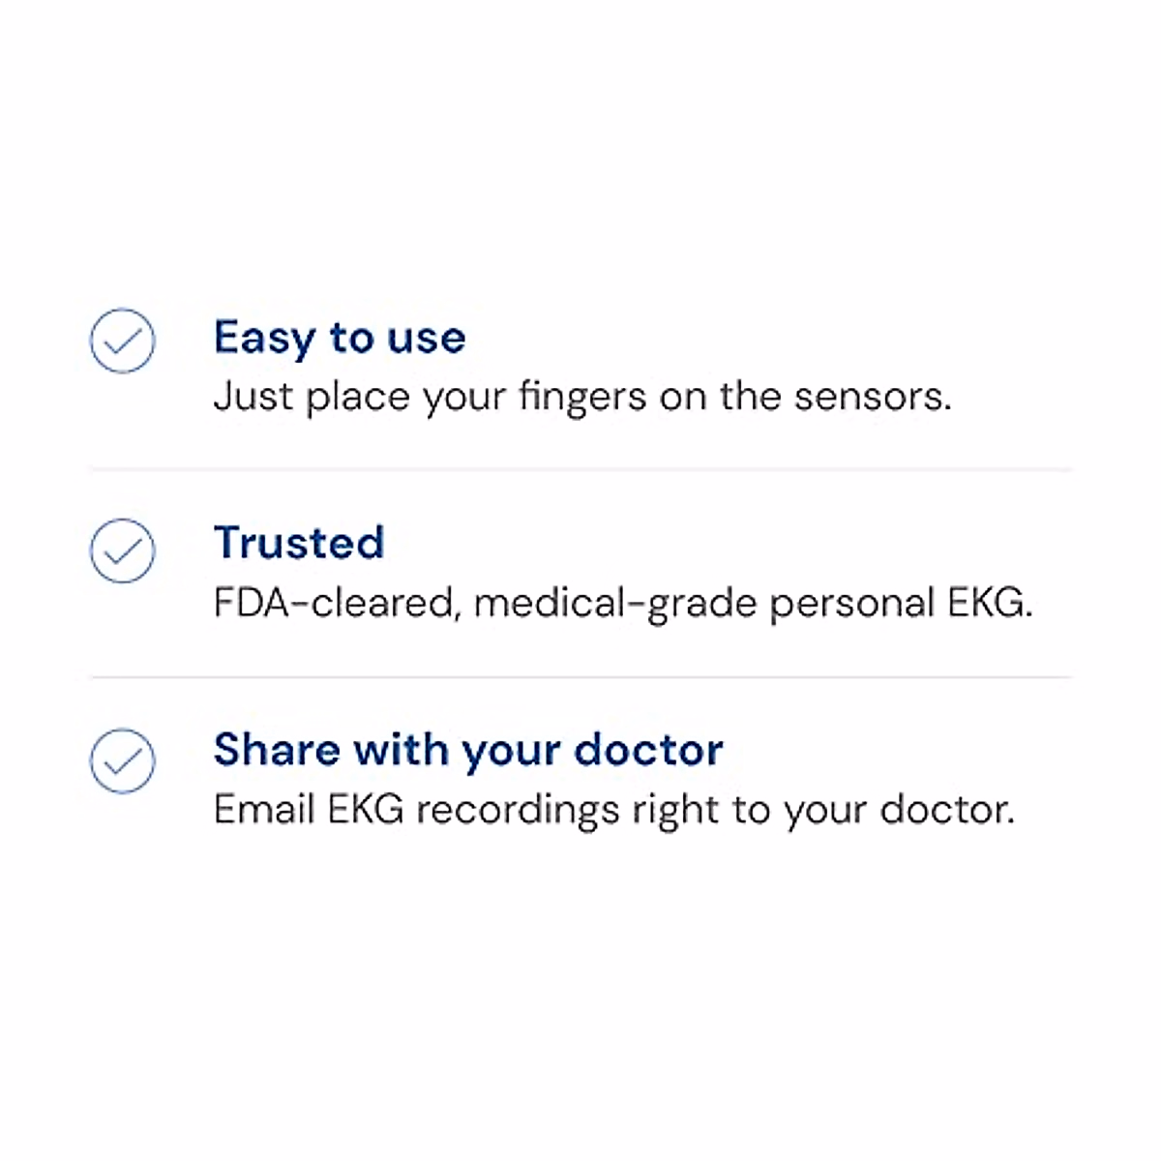Image resolution: width=1161 pixels, height=1161 pixels.
Task: Select the word "recordings"
Action: (x=518, y=811)
